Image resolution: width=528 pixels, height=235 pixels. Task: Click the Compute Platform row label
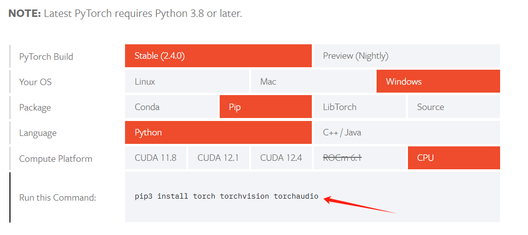point(55,159)
